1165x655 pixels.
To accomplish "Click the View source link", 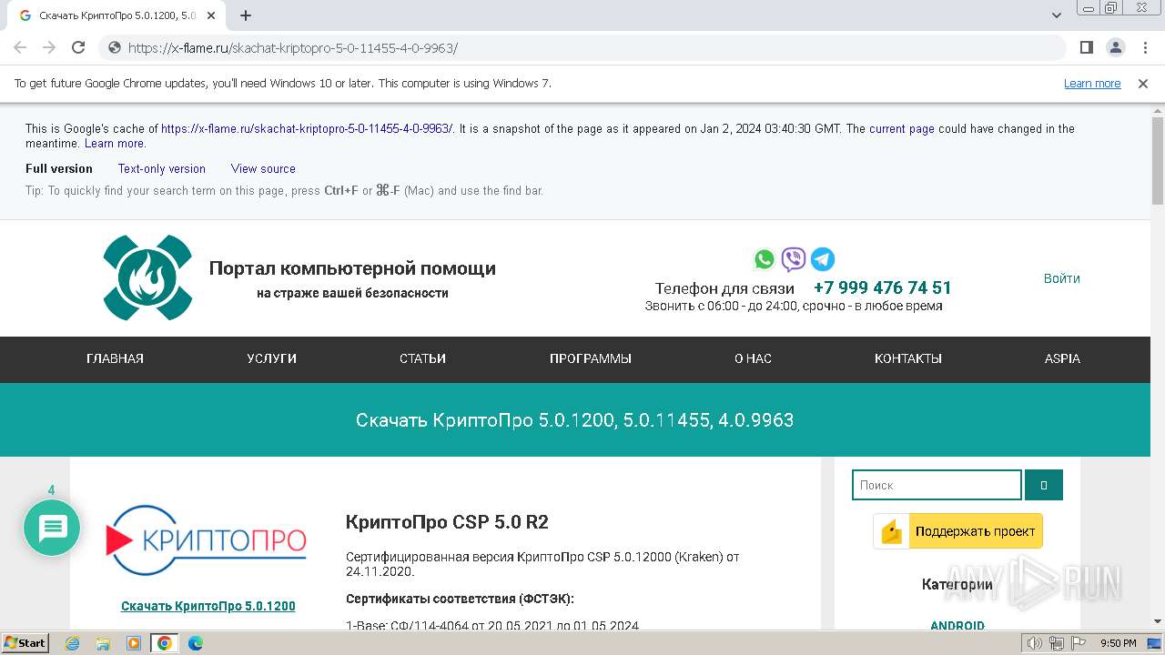I will pyautogui.click(x=263, y=168).
